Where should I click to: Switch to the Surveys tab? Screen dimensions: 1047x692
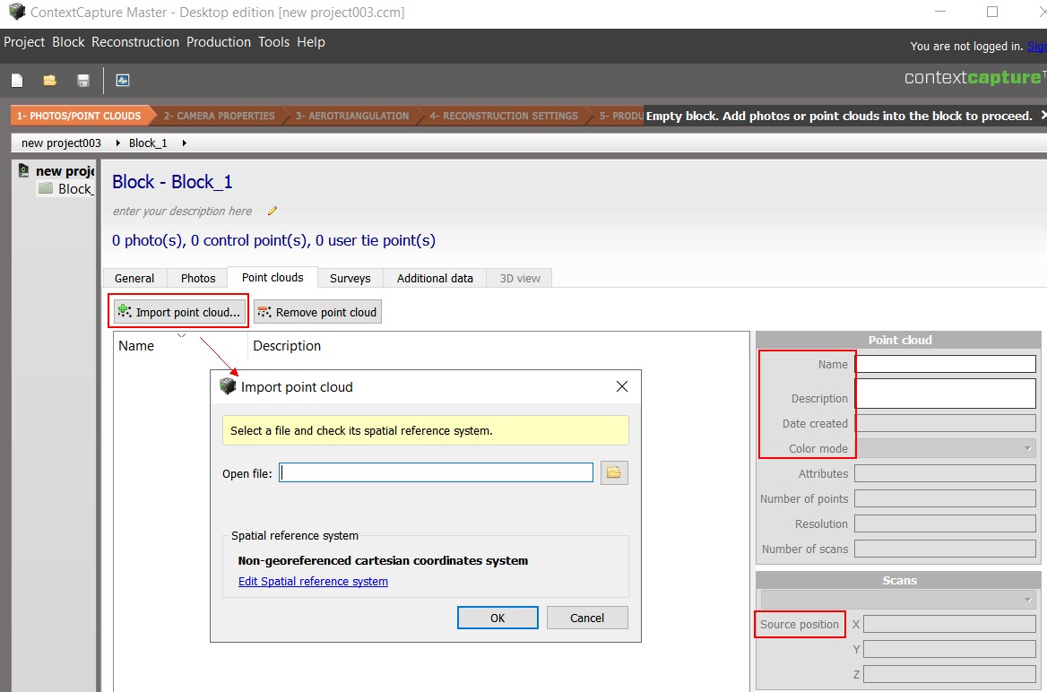pos(350,279)
